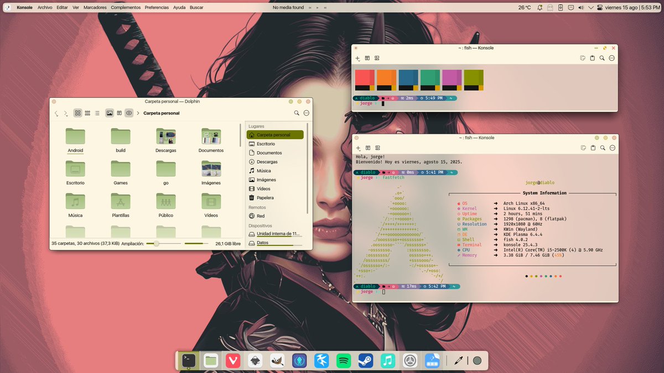Open hamburger menu in fastfetch Konsole window
The width and height of the screenshot is (664, 373).
612,148
